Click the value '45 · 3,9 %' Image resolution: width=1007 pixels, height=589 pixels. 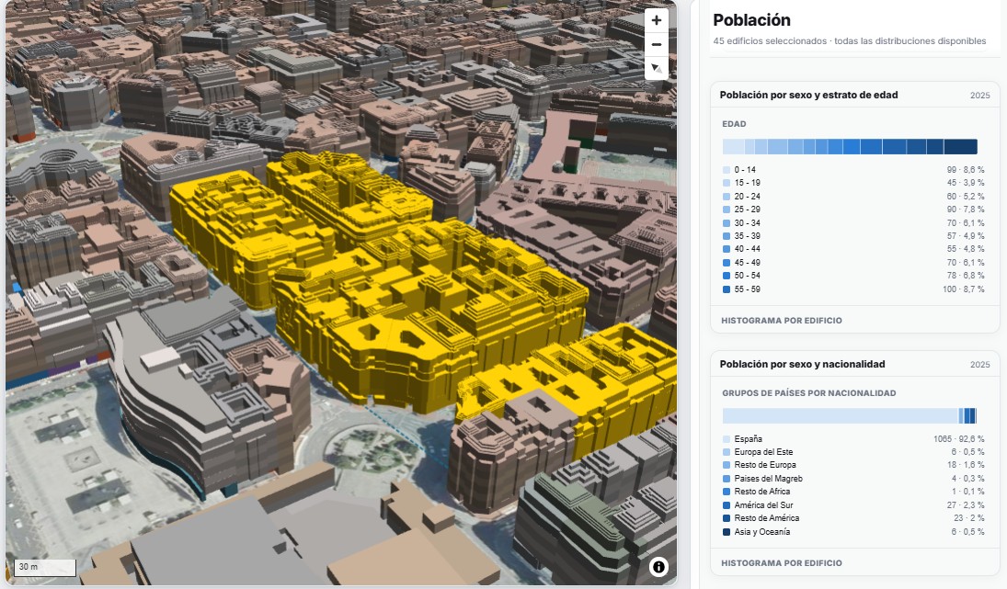(x=966, y=183)
